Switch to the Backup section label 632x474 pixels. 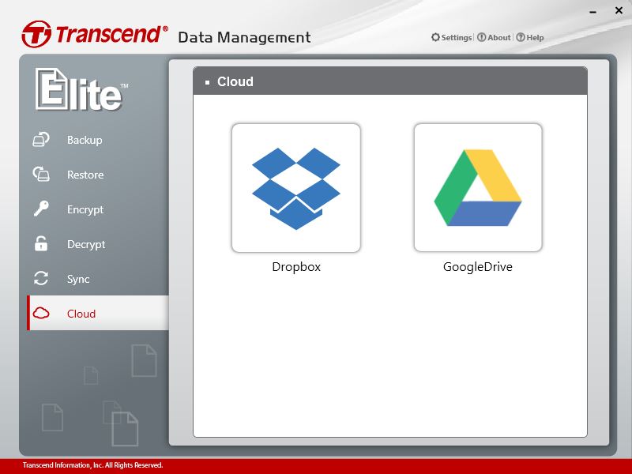[x=85, y=140]
